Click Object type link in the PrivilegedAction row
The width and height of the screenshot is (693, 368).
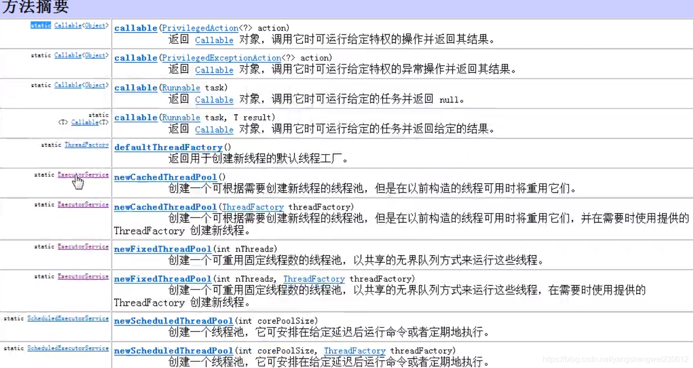click(95, 25)
